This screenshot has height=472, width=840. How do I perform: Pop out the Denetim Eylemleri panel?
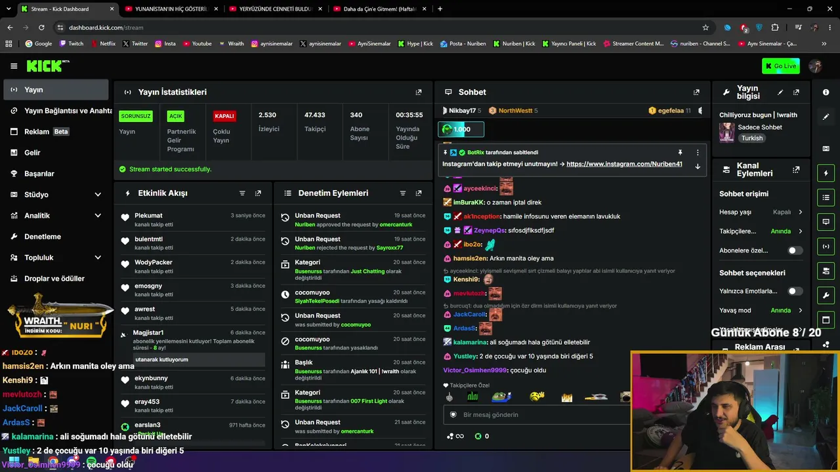coord(419,193)
